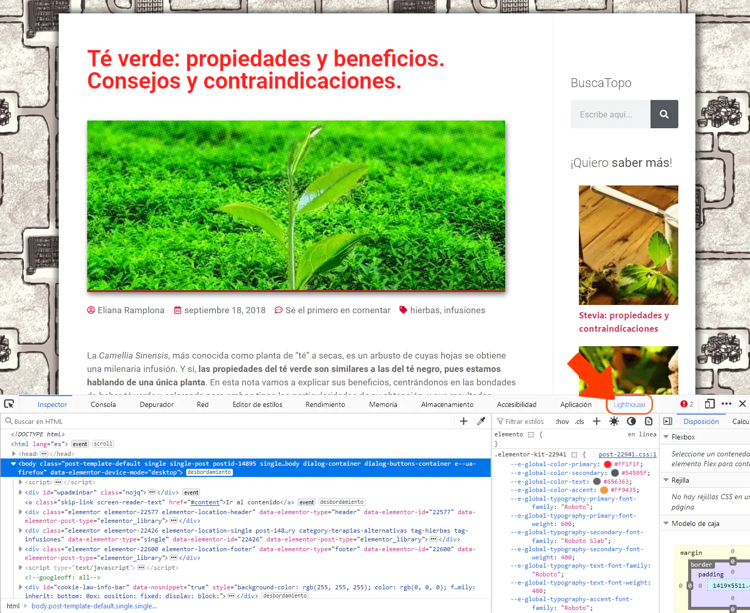This screenshot has height=613, width=750.
Task: Select the element picker tool
Action: pos(9,404)
